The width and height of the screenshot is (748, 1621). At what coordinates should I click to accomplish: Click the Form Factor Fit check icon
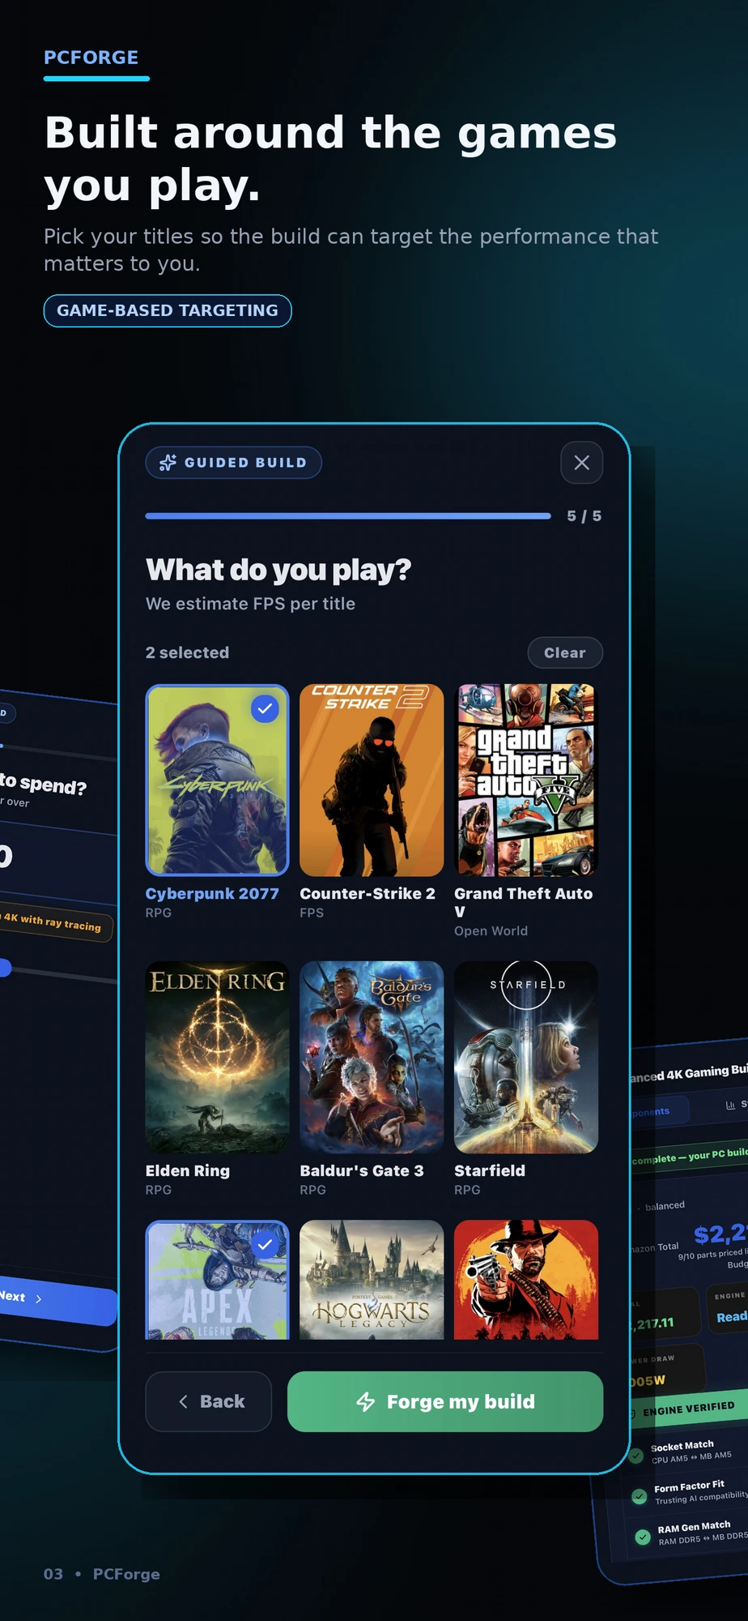click(x=640, y=1495)
